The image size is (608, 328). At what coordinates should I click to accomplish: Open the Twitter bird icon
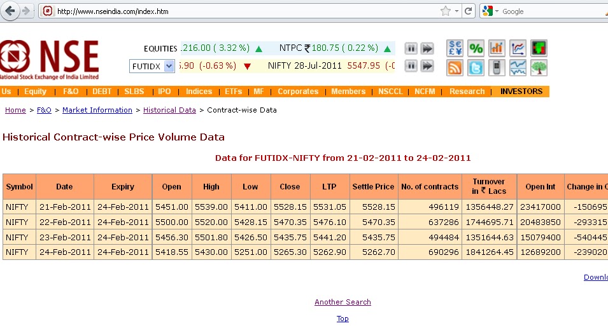click(476, 68)
